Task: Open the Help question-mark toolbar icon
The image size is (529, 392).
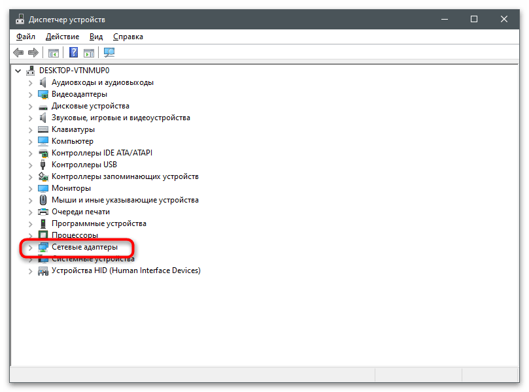Action: (73, 52)
